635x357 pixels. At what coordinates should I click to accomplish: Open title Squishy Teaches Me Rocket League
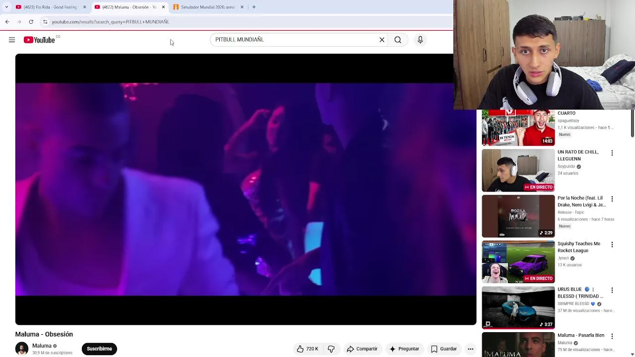pyautogui.click(x=578, y=247)
